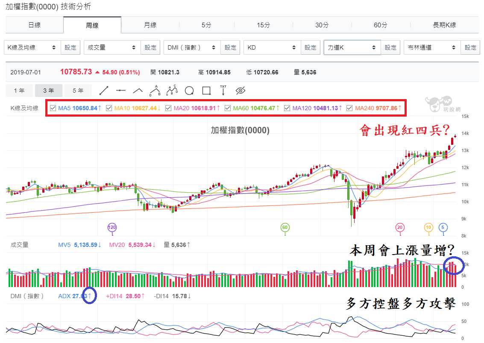Click 設定 next to K線及均線
The image size is (484, 343).
[x=70, y=47]
